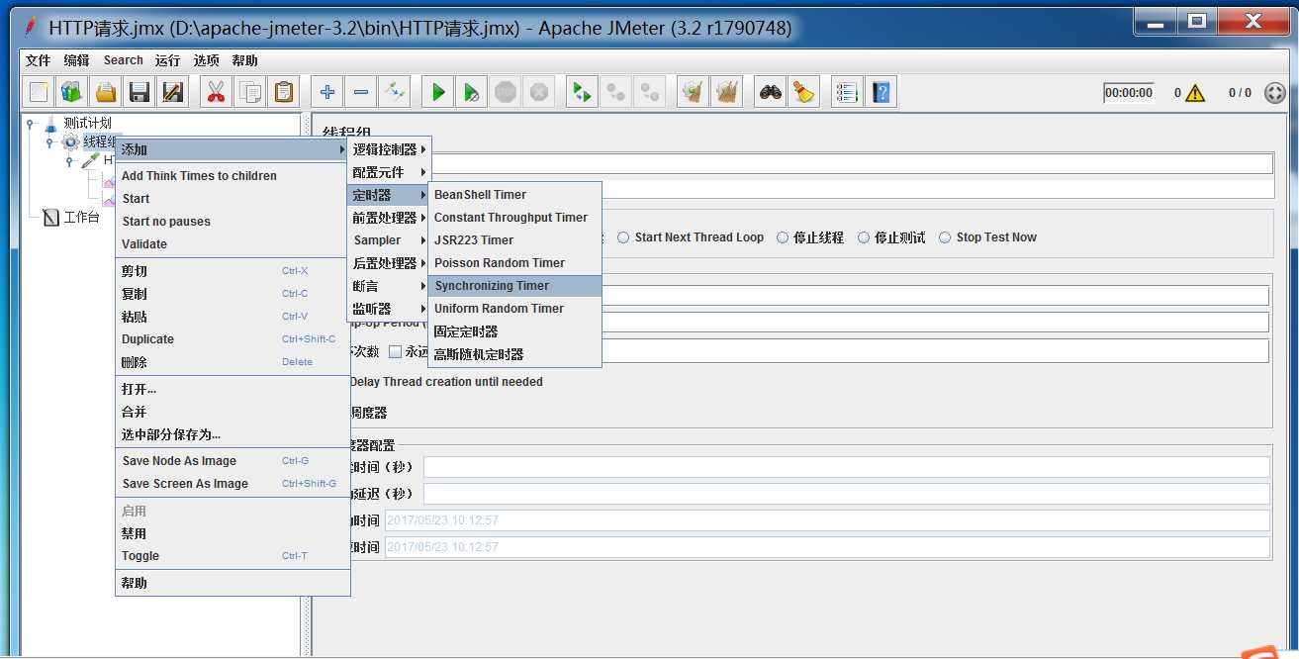
Task: Click the yellow warning triangle icon
Action: point(1195,93)
